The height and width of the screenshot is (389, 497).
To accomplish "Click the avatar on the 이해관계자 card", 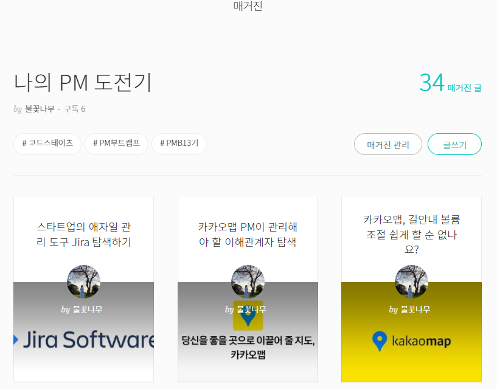I will pyautogui.click(x=248, y=282).
